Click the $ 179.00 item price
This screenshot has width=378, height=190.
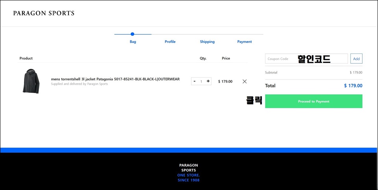coord(225,81)
